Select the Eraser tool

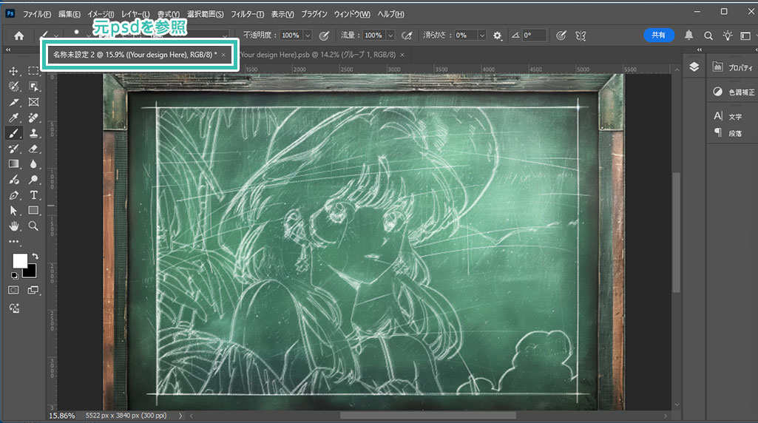tap(33, 149)
